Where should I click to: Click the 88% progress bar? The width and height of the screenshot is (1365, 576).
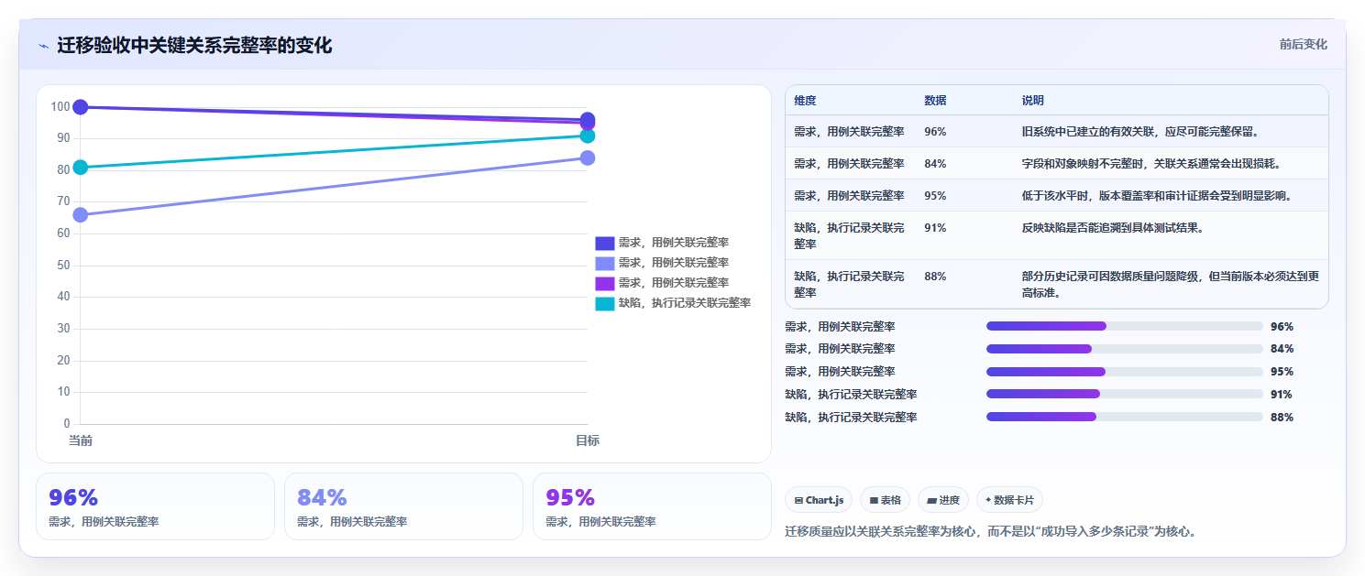tap(1124, 417)
